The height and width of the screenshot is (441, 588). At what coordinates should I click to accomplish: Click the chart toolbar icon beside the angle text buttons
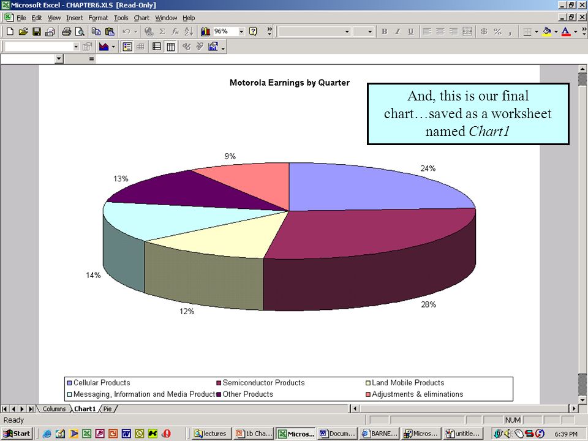(x=213, y=47)
